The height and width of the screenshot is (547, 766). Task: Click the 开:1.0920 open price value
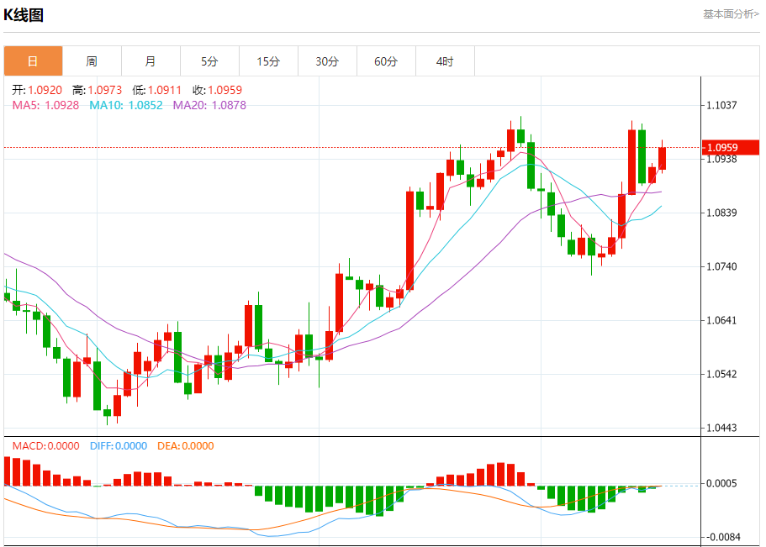37,90
